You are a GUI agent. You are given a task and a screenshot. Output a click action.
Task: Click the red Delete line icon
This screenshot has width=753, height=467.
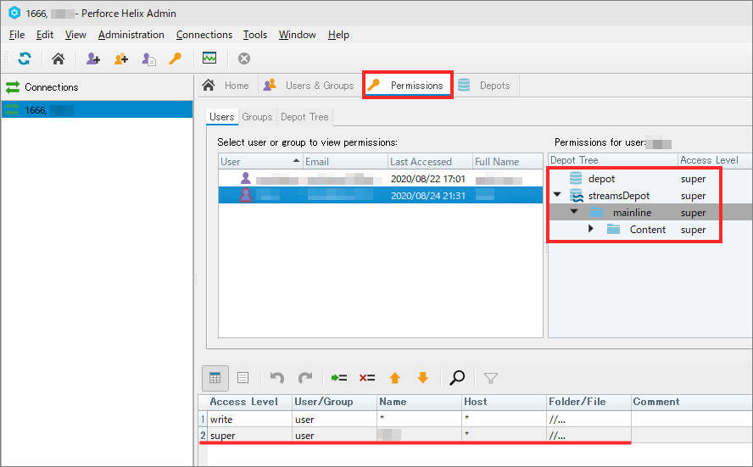click(367, 378)
